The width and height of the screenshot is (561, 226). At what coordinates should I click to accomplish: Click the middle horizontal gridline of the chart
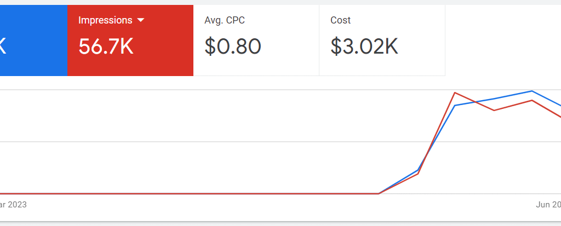(219, 142)
